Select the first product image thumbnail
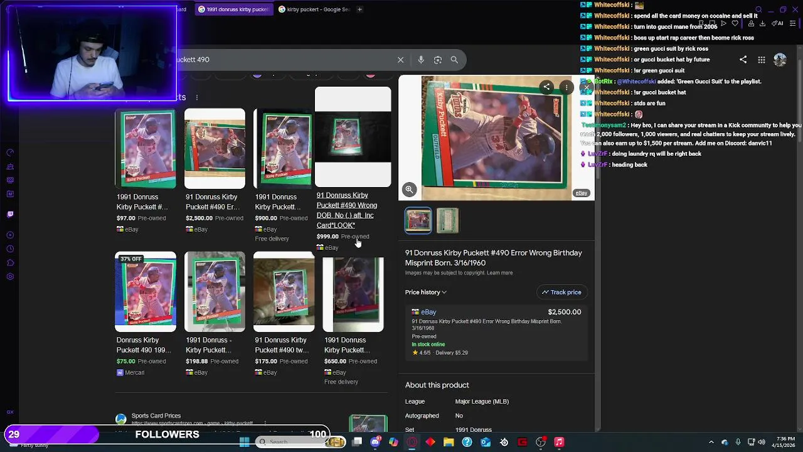This screenshot has height=452, width=803. coord(418,220)
